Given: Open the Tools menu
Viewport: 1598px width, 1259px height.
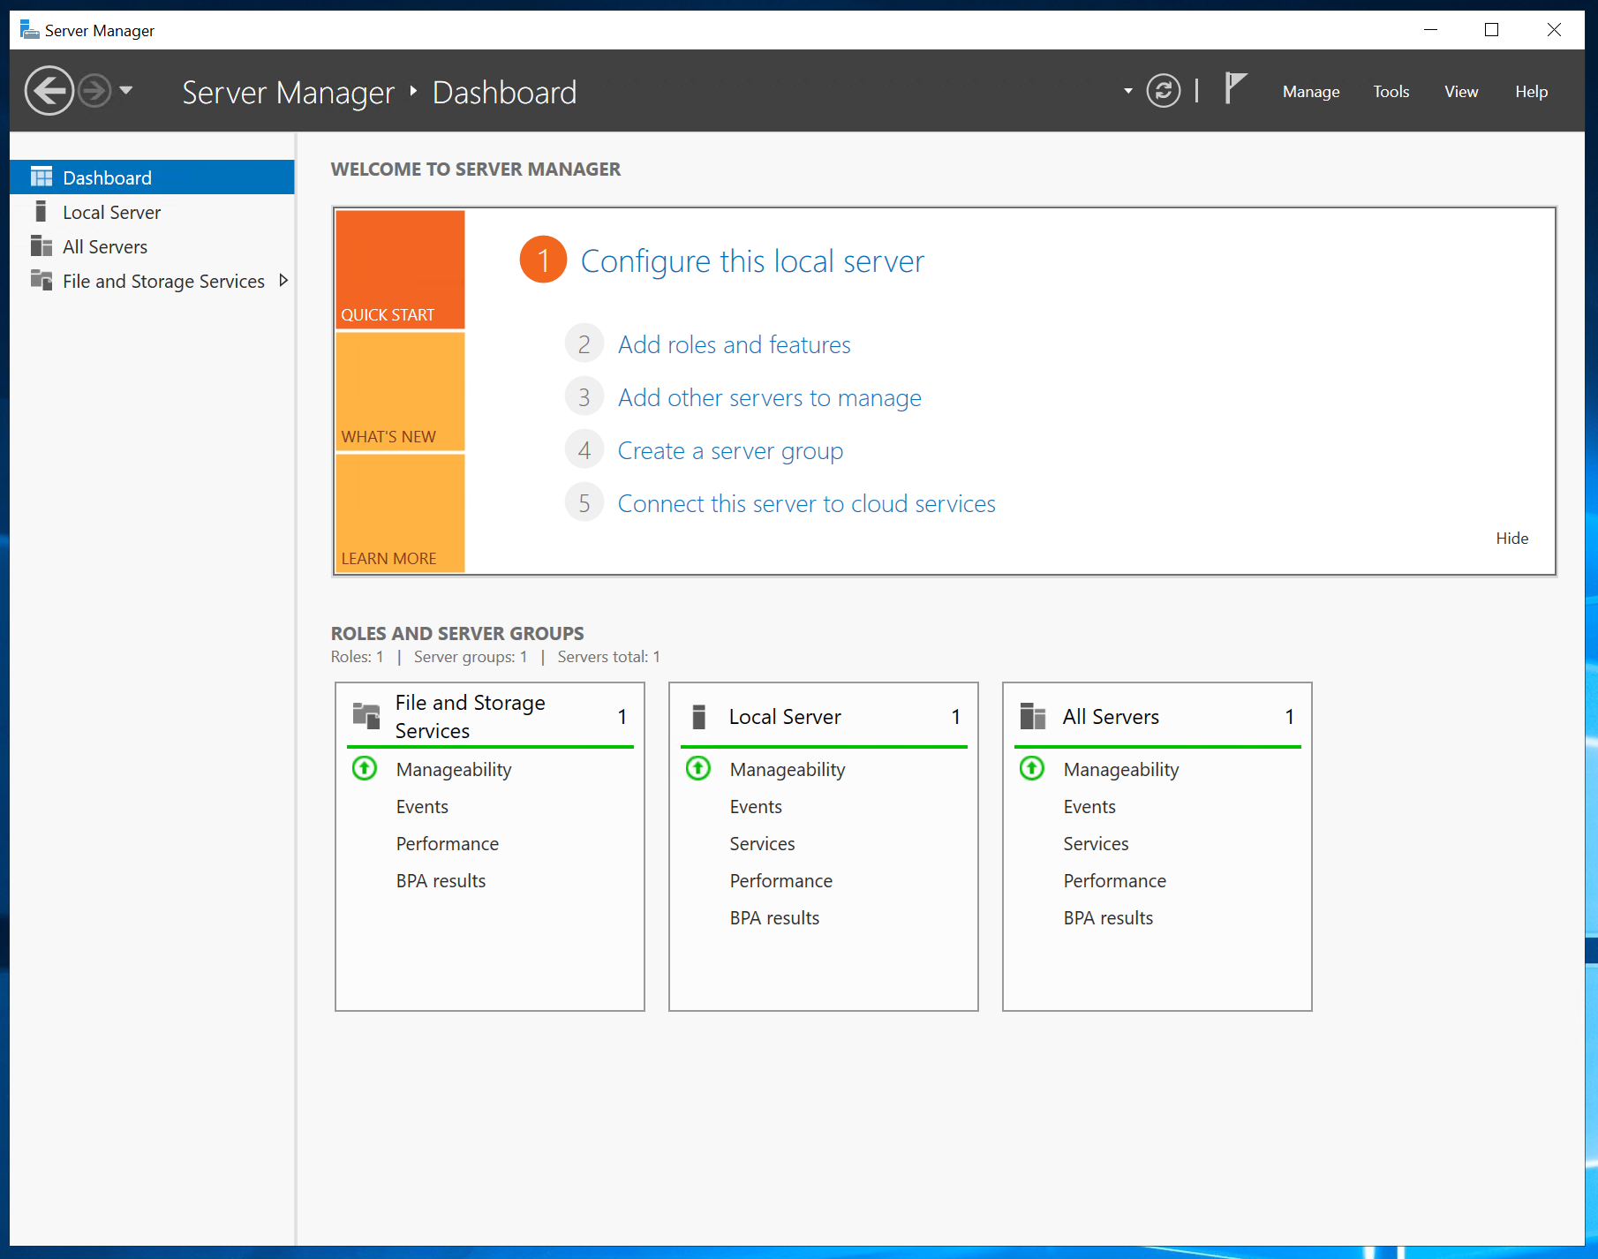Looking at the screenshot, I should click(x=1391, y=92).
